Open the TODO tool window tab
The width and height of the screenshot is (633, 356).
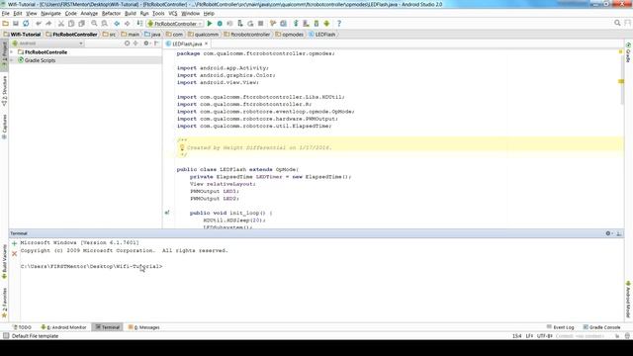22,327
